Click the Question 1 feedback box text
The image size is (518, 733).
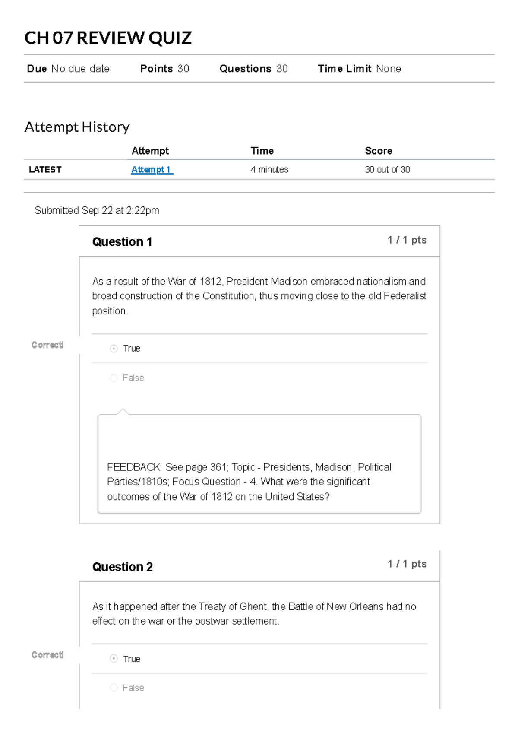tap(249, 482)
